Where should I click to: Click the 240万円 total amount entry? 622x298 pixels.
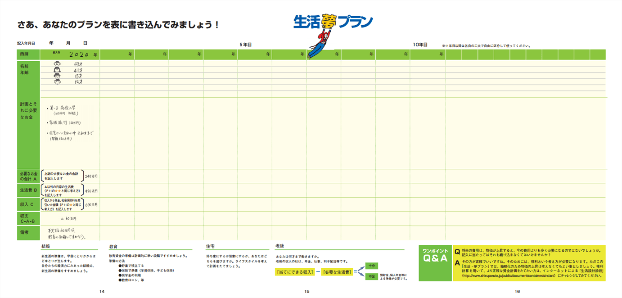[91, 176]
